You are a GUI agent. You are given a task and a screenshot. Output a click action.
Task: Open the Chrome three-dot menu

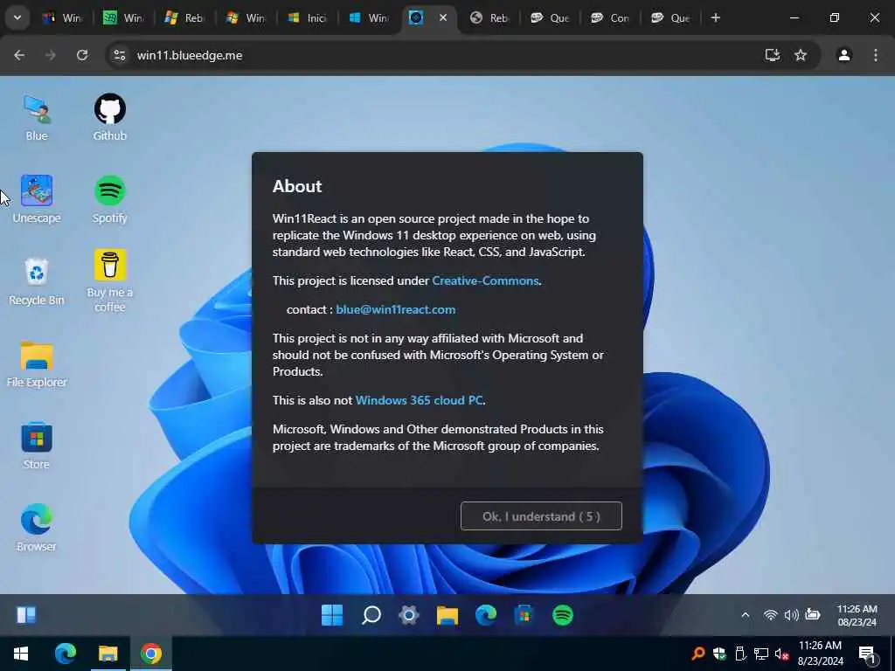[x=876, y=55]
